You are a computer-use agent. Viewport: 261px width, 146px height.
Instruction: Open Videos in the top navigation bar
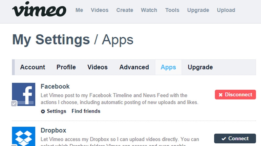click(99, 10)
